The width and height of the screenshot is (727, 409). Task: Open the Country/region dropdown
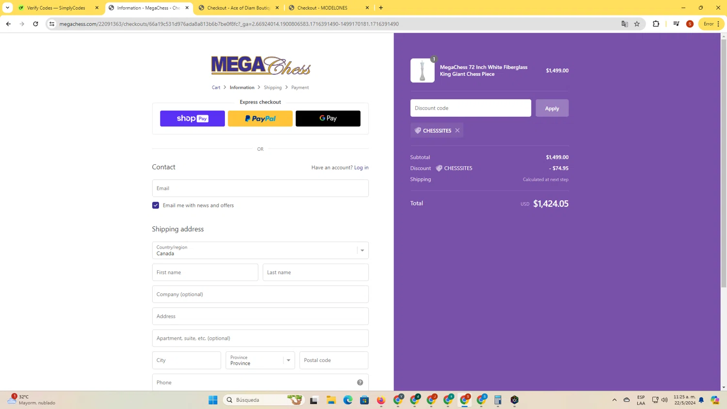point(260,251)
